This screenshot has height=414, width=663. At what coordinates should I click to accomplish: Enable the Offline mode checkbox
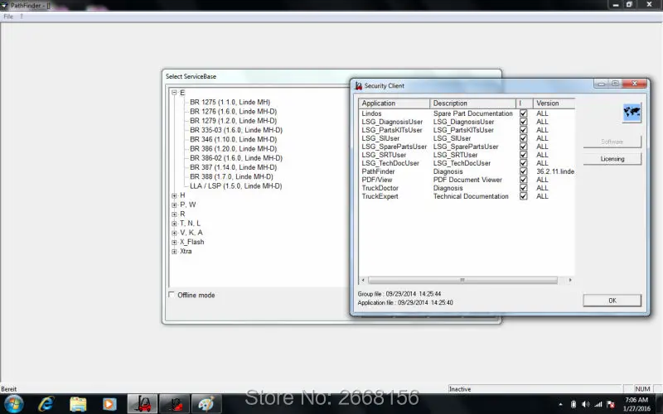tap(172, 295)
